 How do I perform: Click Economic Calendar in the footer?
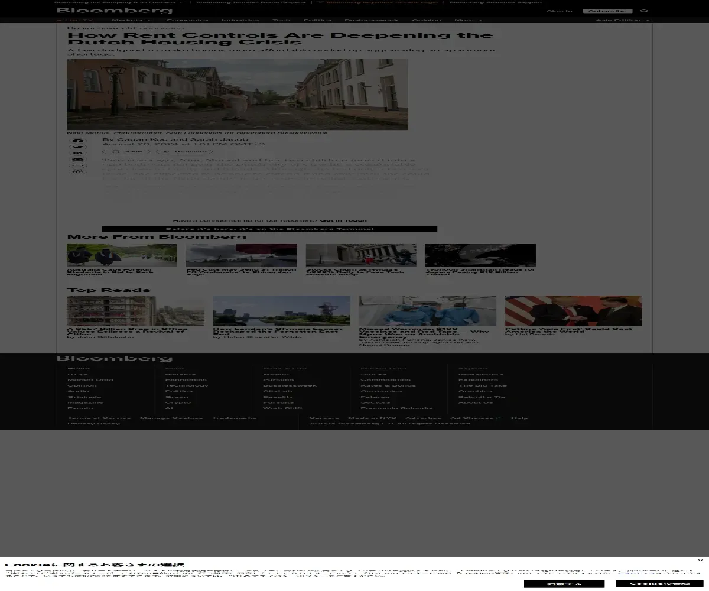coord(397,408)
